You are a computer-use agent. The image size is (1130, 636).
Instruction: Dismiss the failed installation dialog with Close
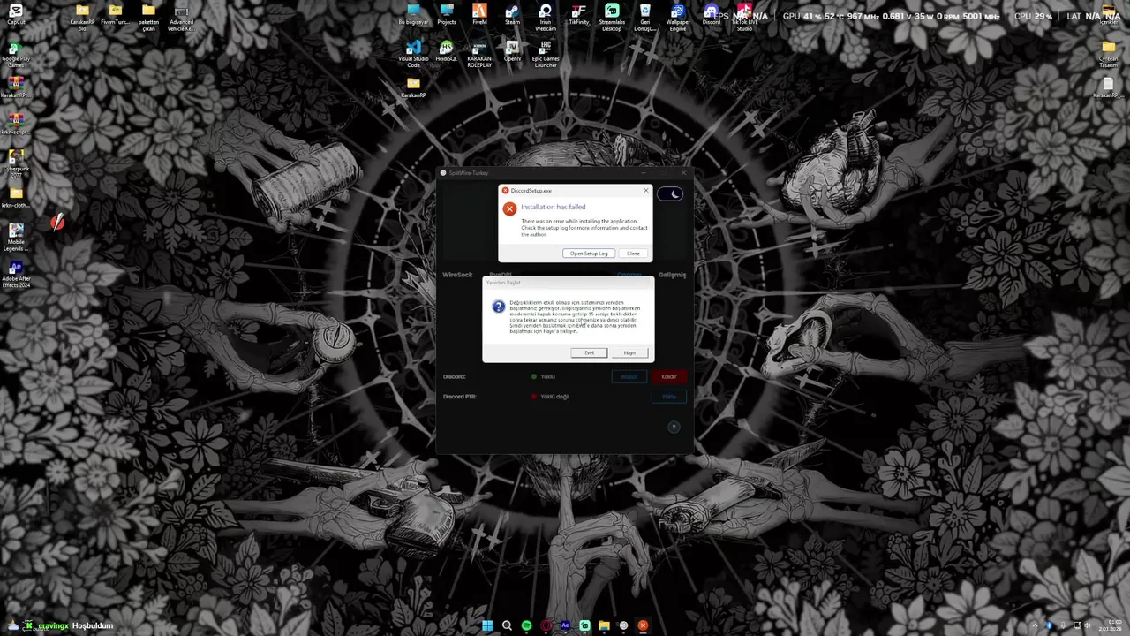633,254
